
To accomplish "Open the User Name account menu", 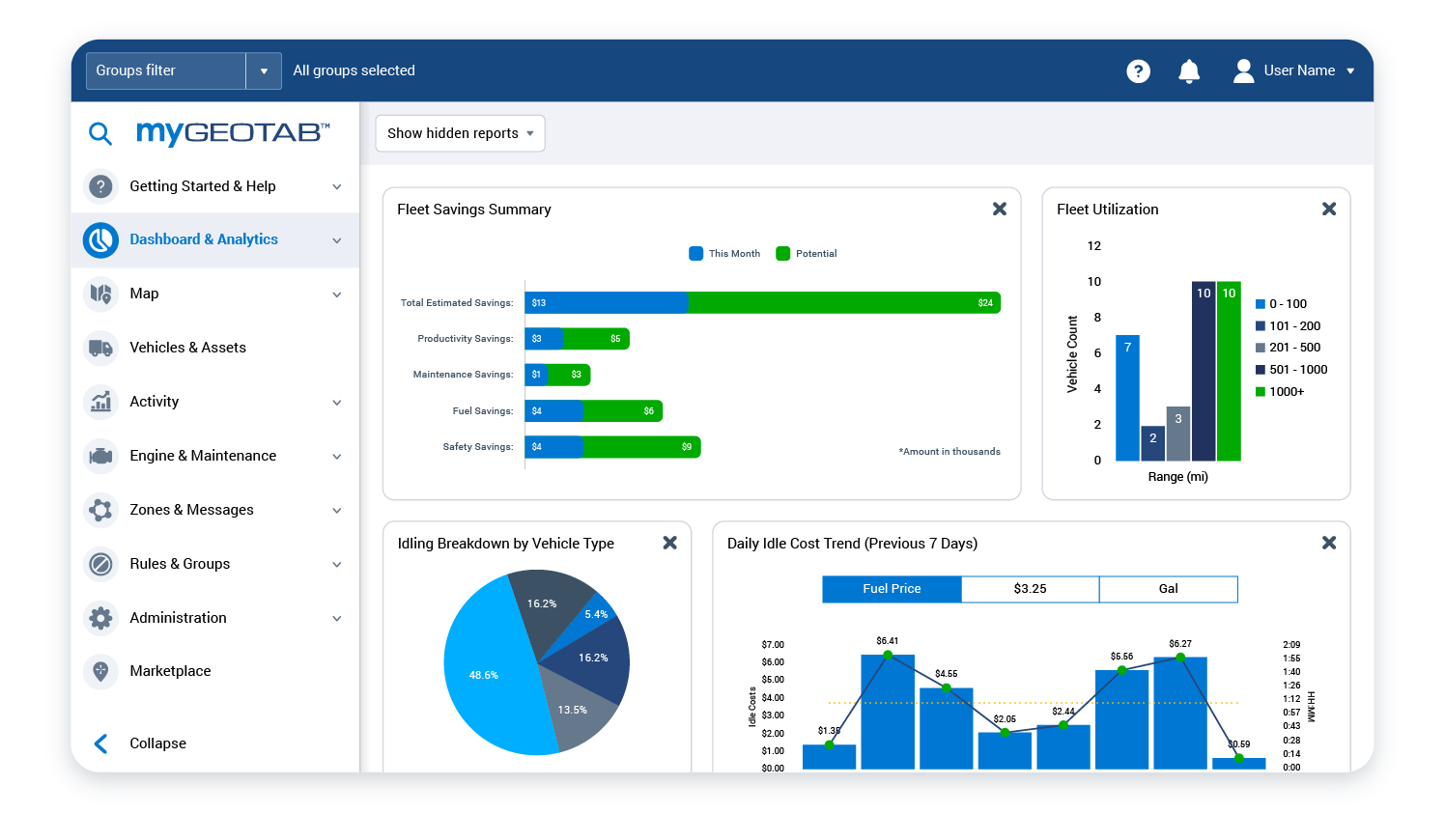I will [x=1294, y=70].
